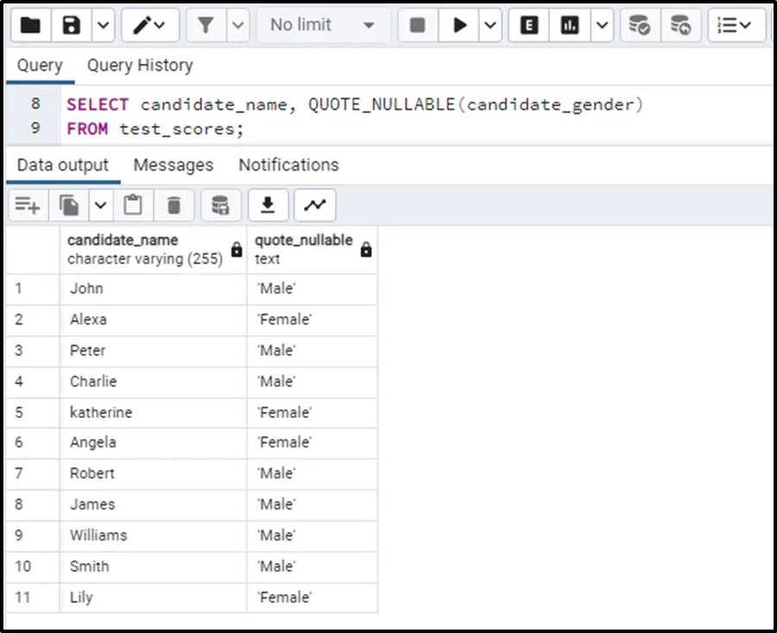Click the Open File folder icon
Viewport: 777px width, 633px height.
[30, 25]
